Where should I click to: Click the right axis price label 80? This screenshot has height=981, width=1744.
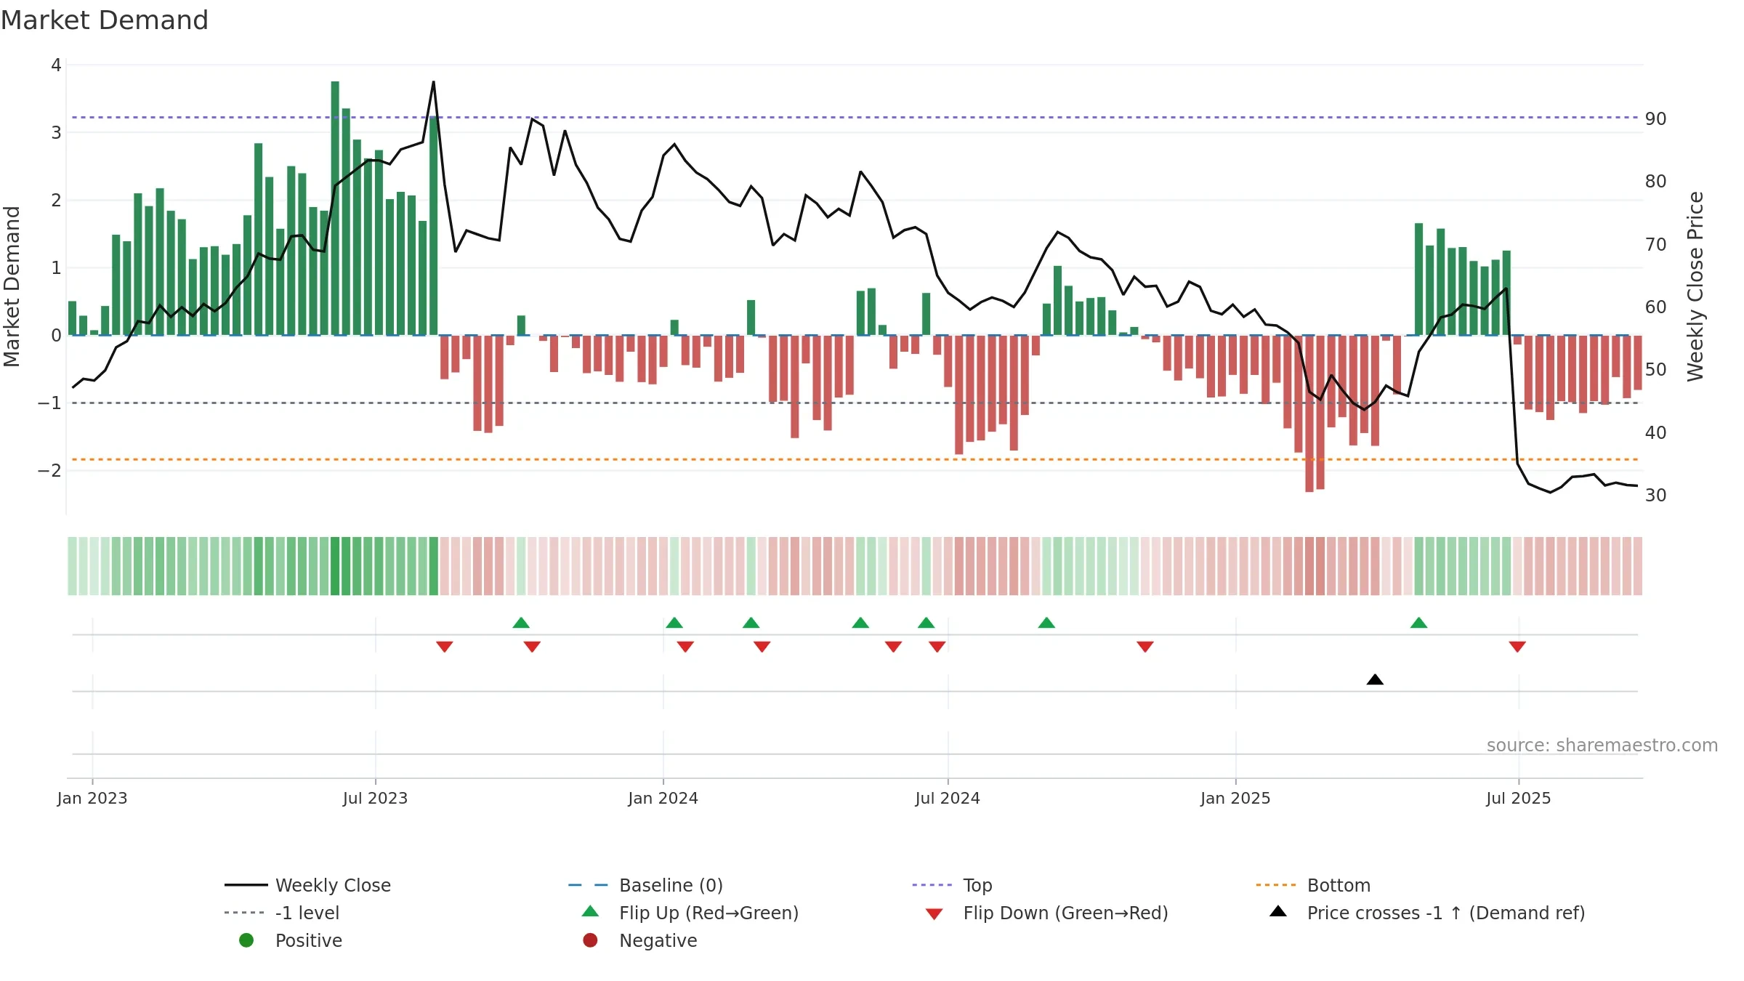coord(1656,181)
